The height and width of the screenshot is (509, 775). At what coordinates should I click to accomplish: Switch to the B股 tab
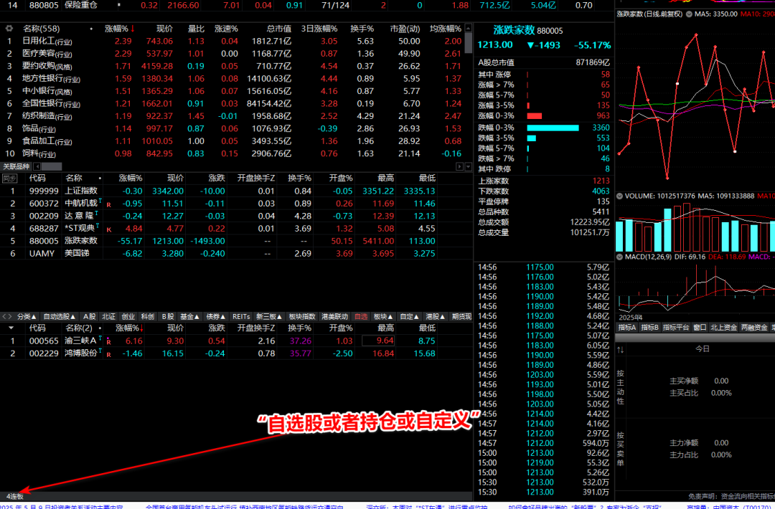(167, 316)
